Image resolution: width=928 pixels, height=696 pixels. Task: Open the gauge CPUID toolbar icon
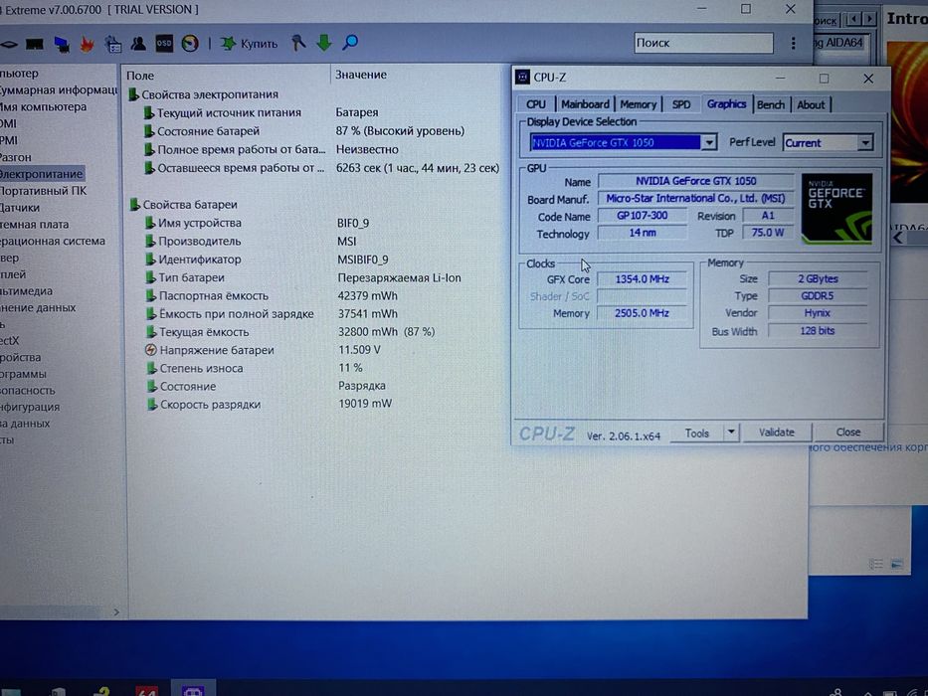click(190, 43)
